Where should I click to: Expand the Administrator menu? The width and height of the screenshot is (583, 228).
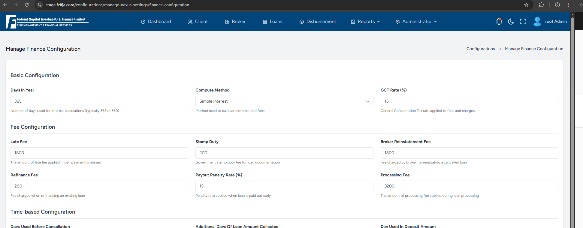click(x=416, y=22)
